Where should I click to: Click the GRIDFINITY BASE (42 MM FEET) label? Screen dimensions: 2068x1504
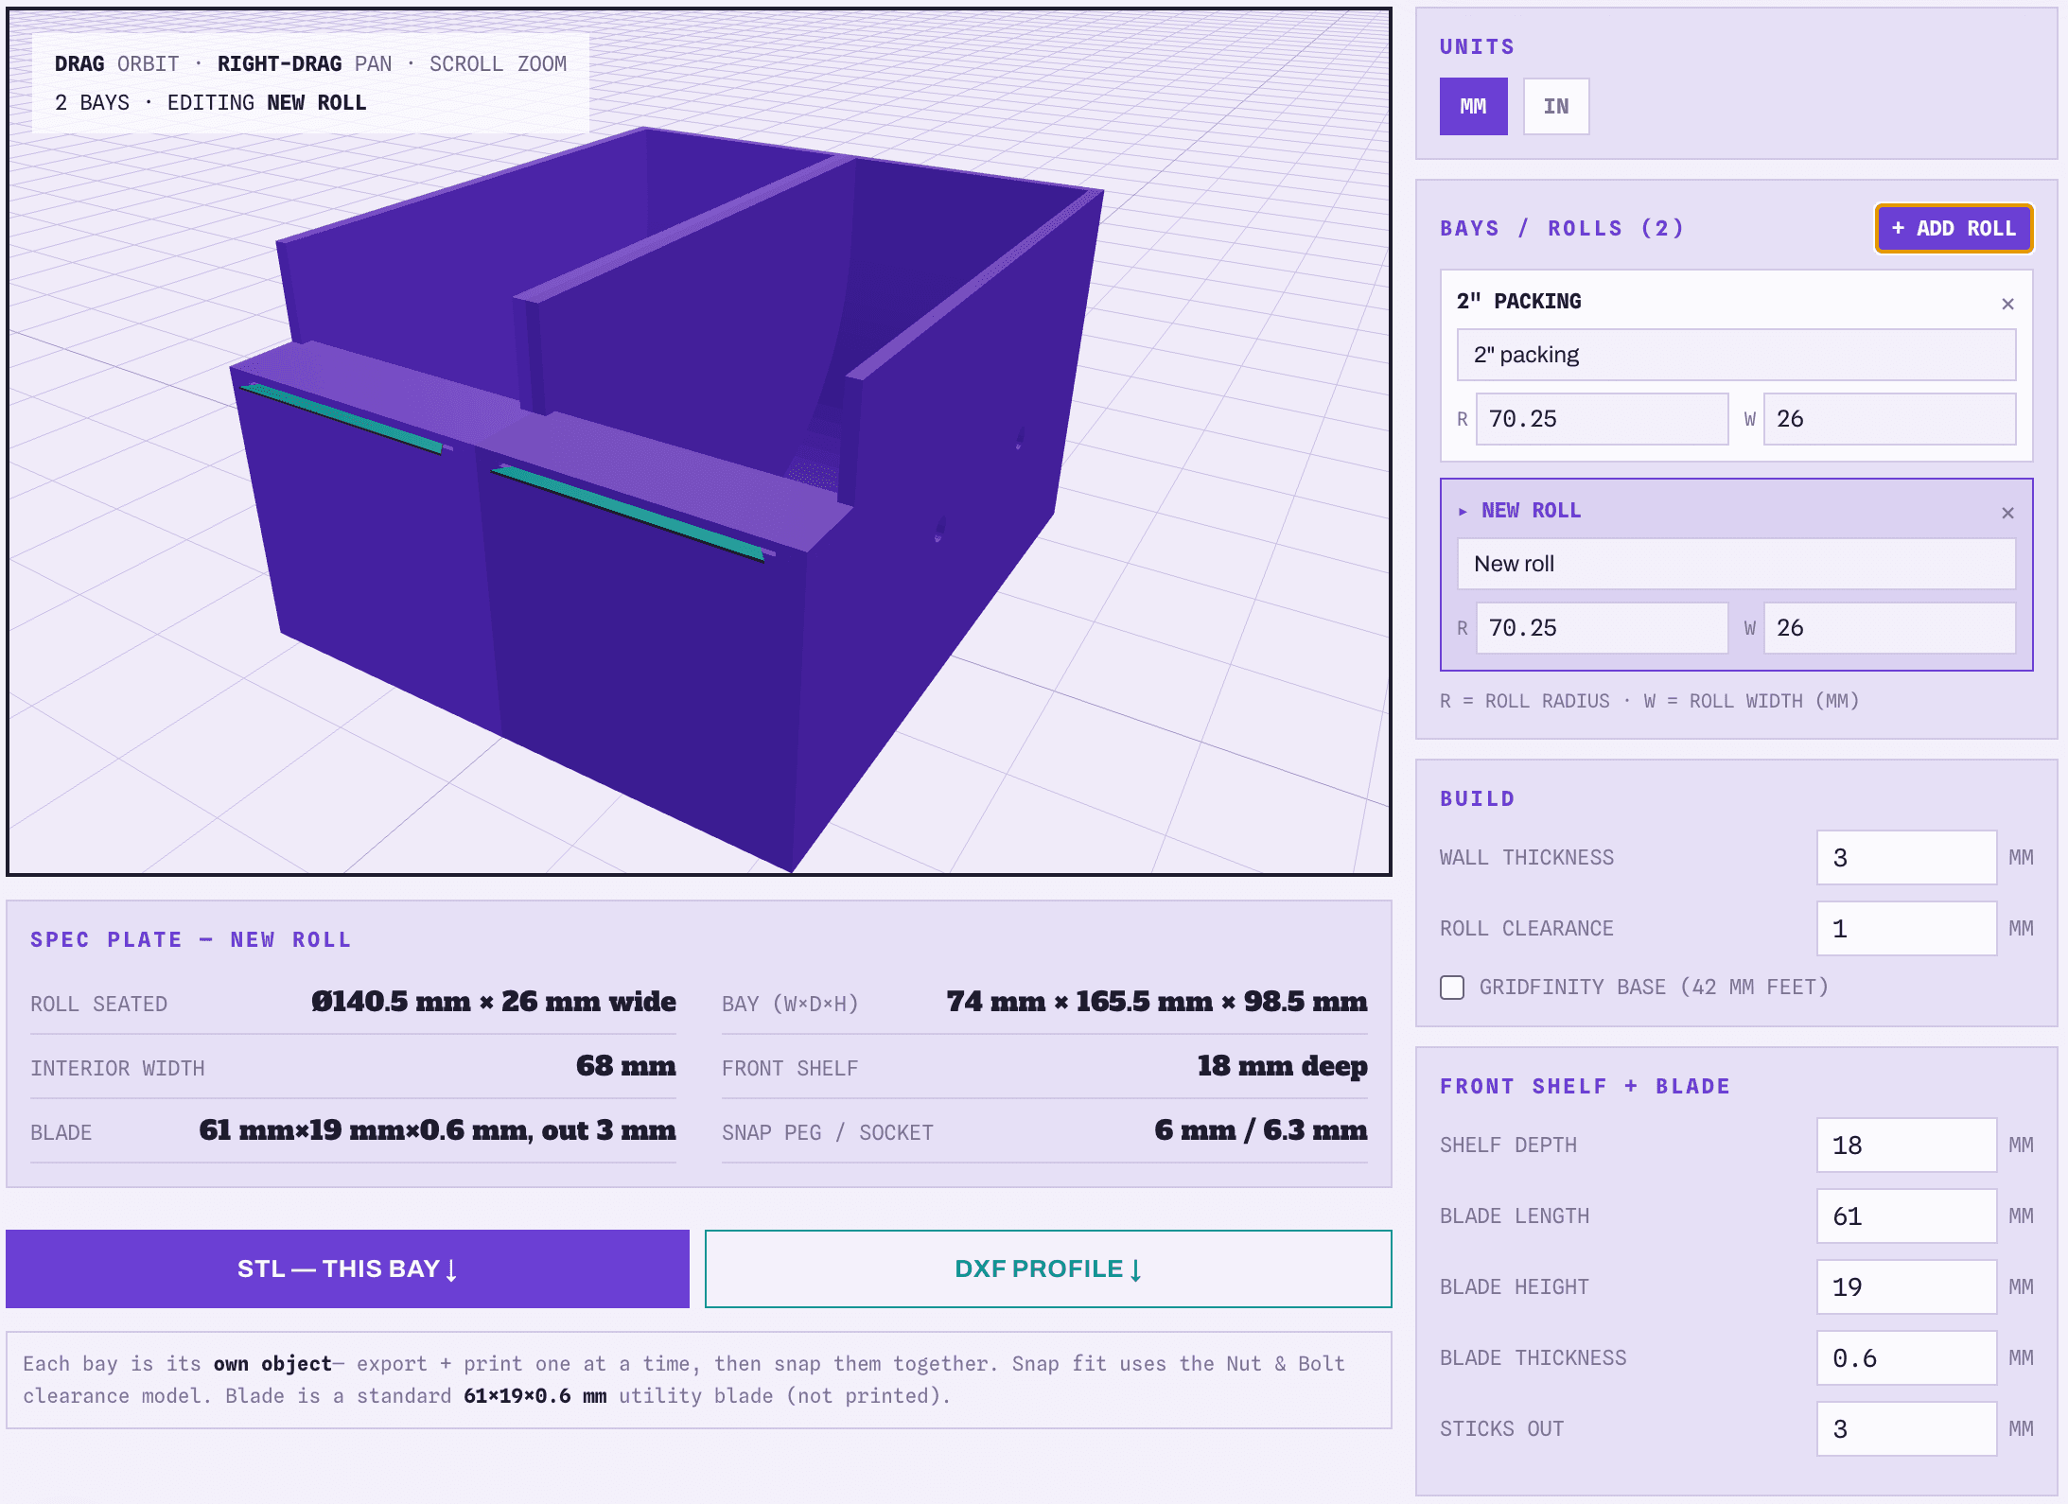1654,988
